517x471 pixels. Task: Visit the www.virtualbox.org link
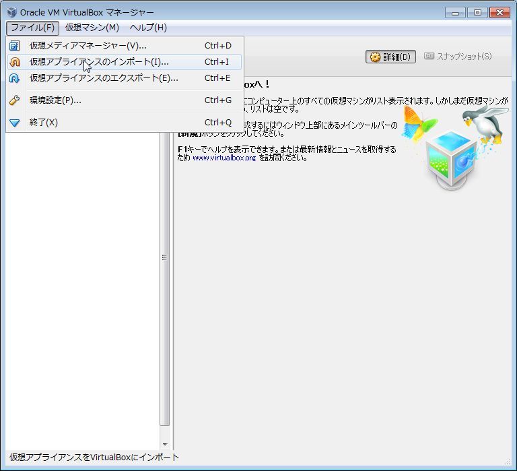click(224, 158)
